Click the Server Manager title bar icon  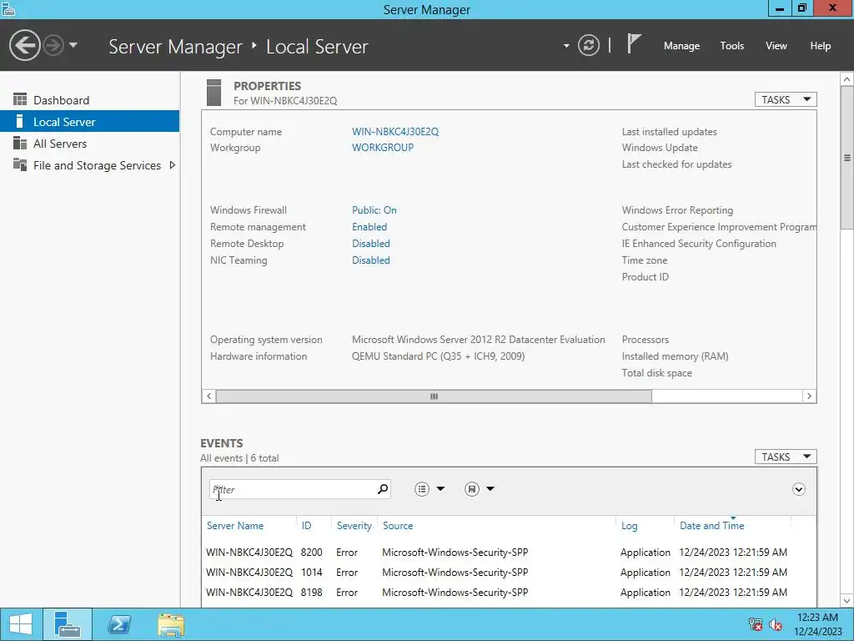click(x=8, y=9)
